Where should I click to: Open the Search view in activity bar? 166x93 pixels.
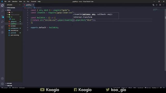[2, 11]
